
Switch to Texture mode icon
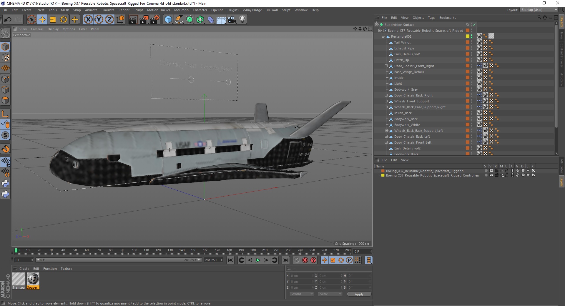5,58
